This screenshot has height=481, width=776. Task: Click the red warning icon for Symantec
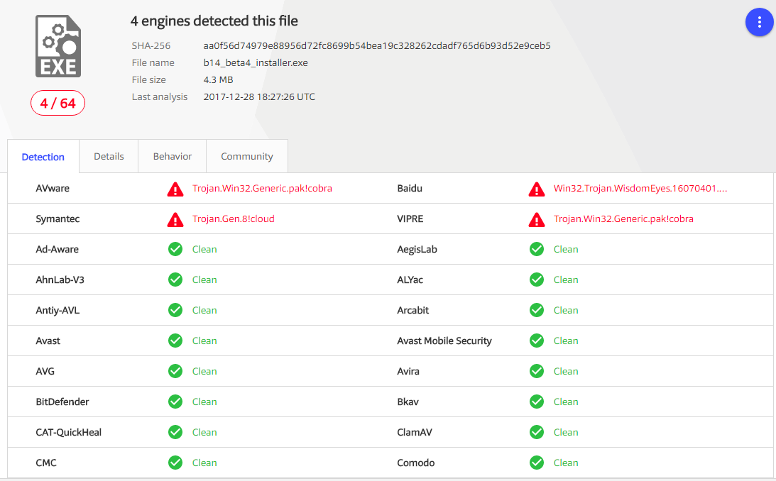[x=175, y=219]
